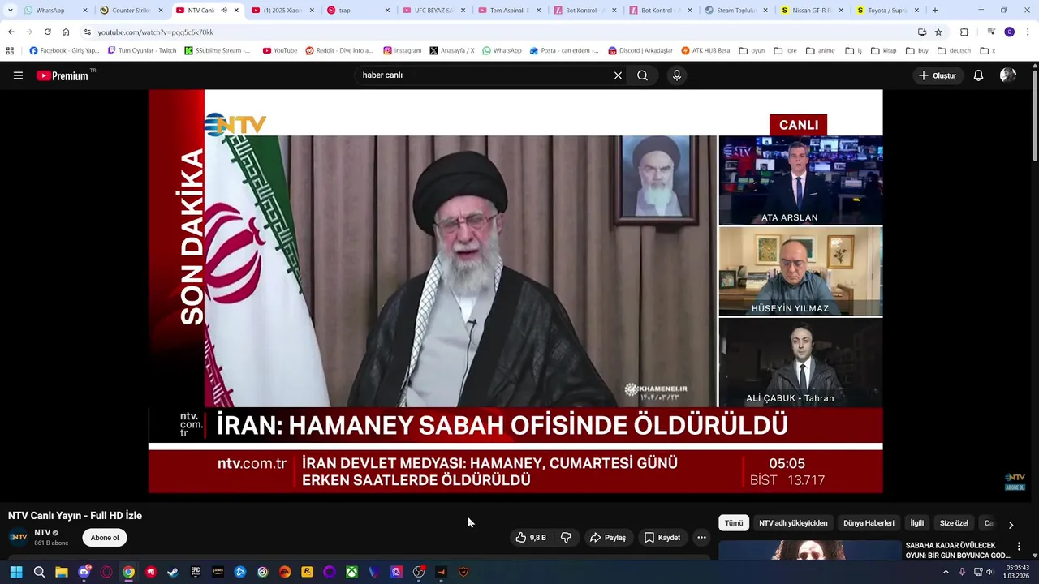Image resolution: width=1039 pixels, height=584 pixels.
Task: Select the Tümü filter chip
Action: tap(734, 523)
